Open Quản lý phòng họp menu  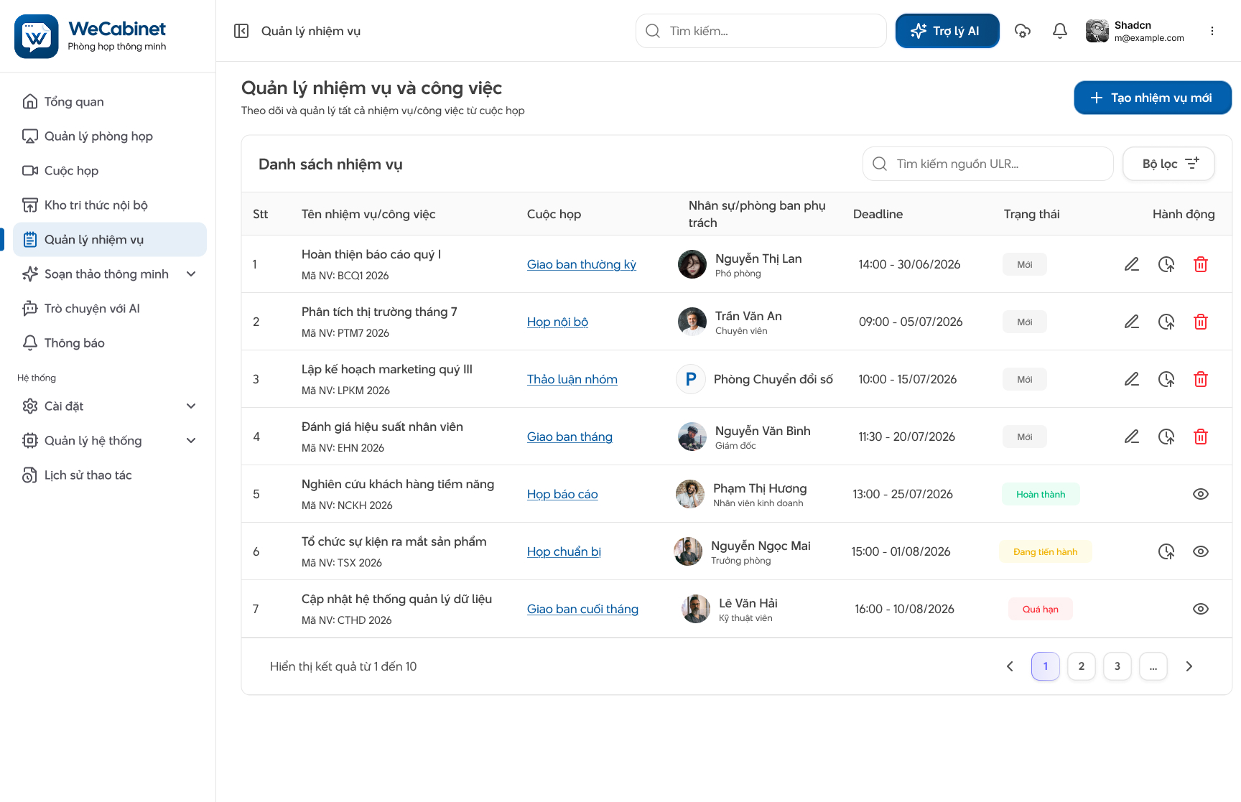110,136
